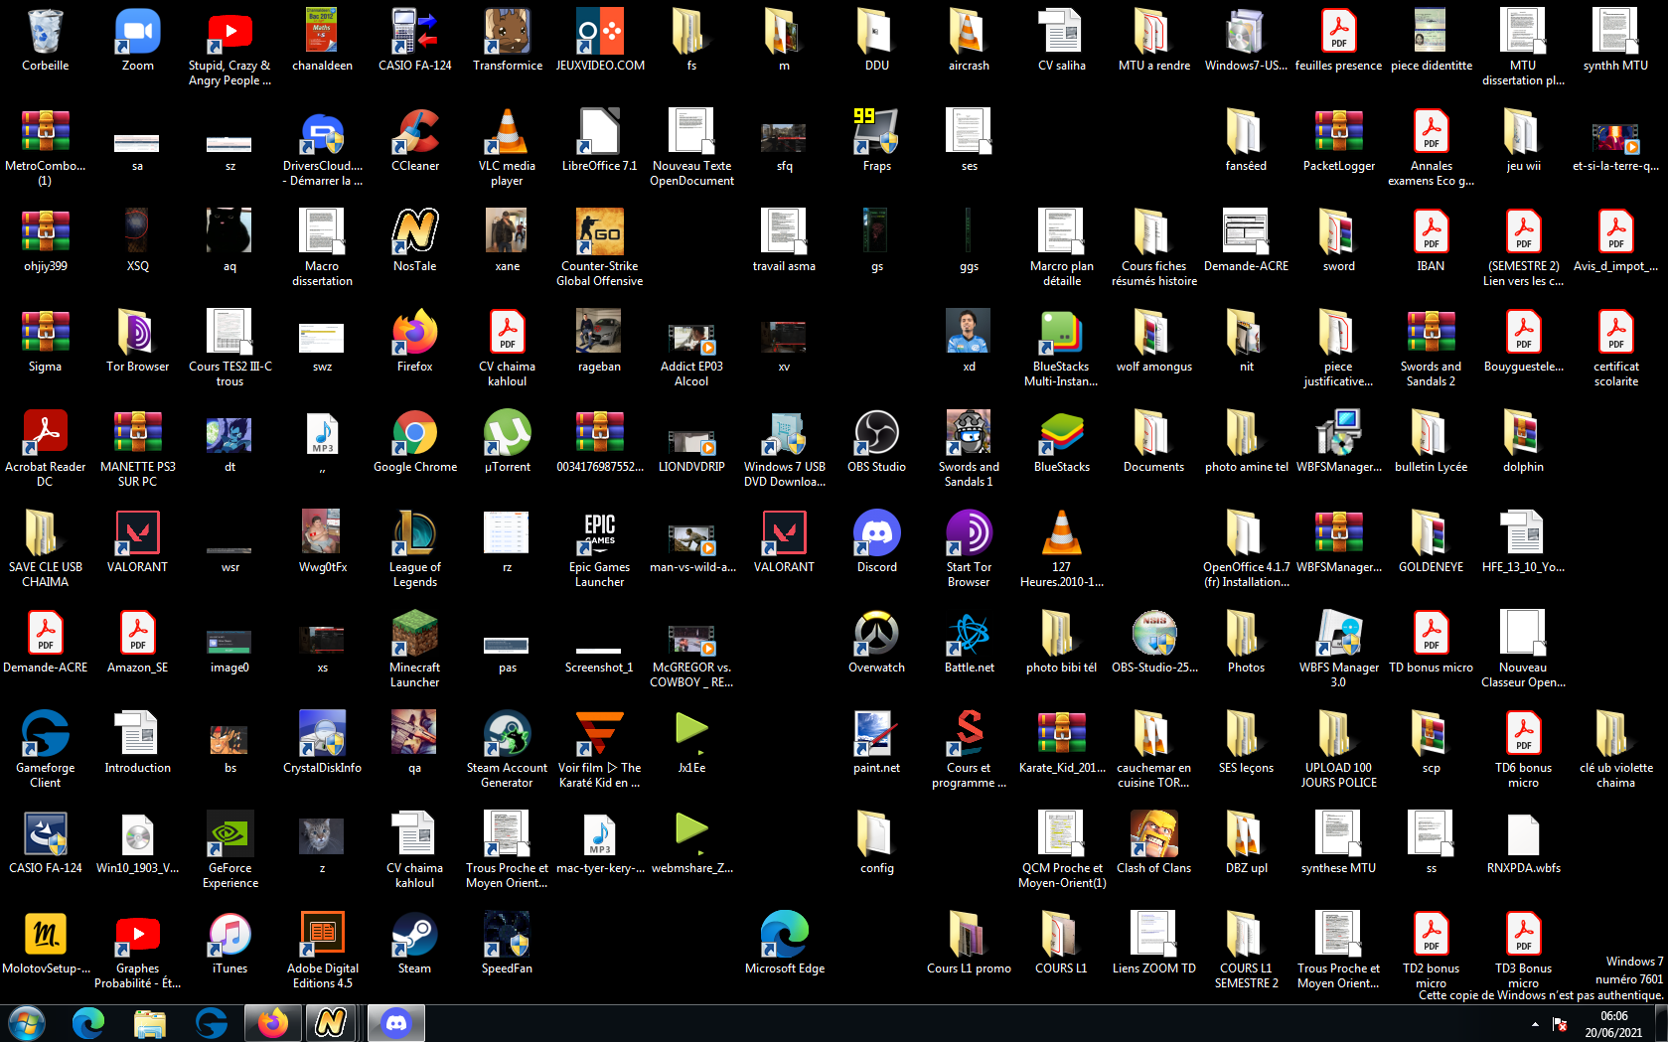
Task: Open the WBFS Manager 3.0 shortcut
Action: click(x=1338, y=649)
